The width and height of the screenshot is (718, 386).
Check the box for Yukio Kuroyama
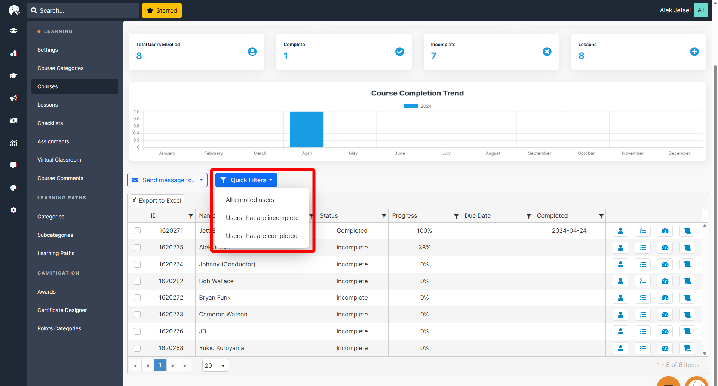coord(137,348)
